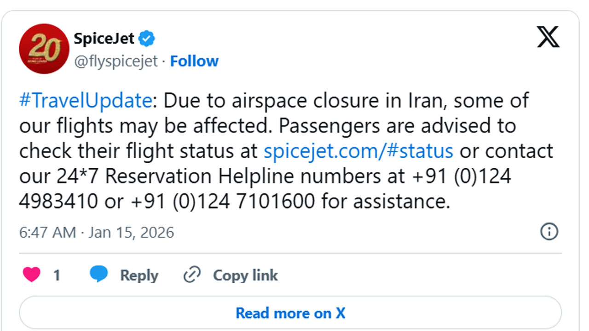
Task: Click the chain link copy icon
Action: [192, 275]
